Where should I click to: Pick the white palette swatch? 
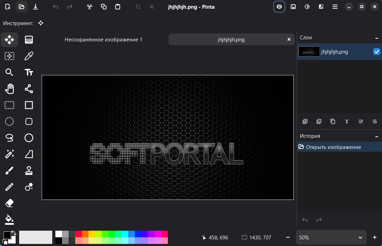coord(59,234)
